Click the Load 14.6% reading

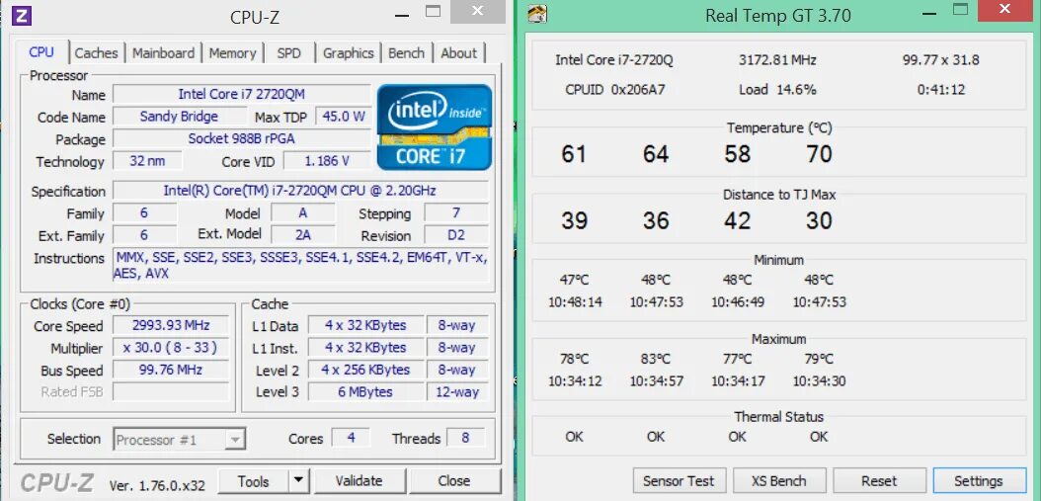point(777,89)
